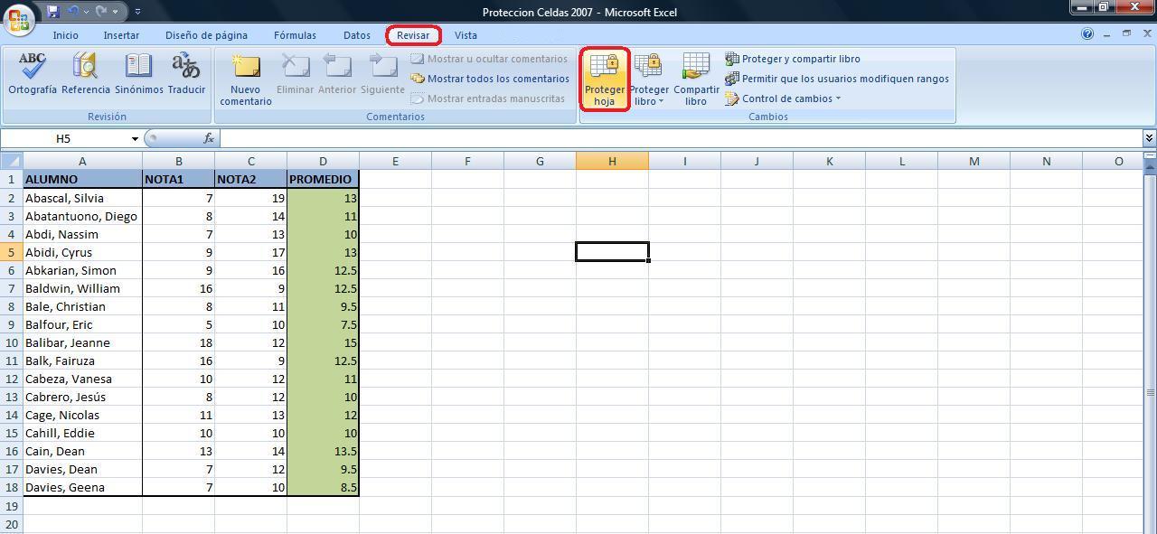This screenshot has width=1157, height=534.
Task: Click the PROMEDIO header cell
Action: point(323,179)
